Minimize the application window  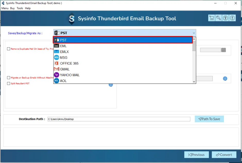tap(215, 3)
